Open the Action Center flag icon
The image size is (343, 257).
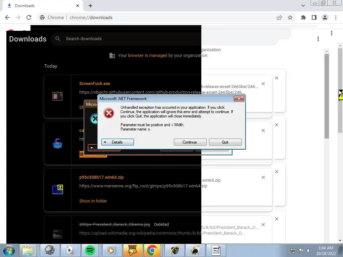301,251
